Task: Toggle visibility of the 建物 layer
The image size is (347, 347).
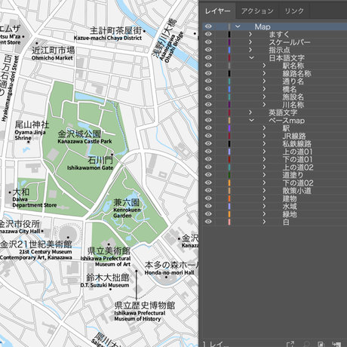Action: pos(208,198)
